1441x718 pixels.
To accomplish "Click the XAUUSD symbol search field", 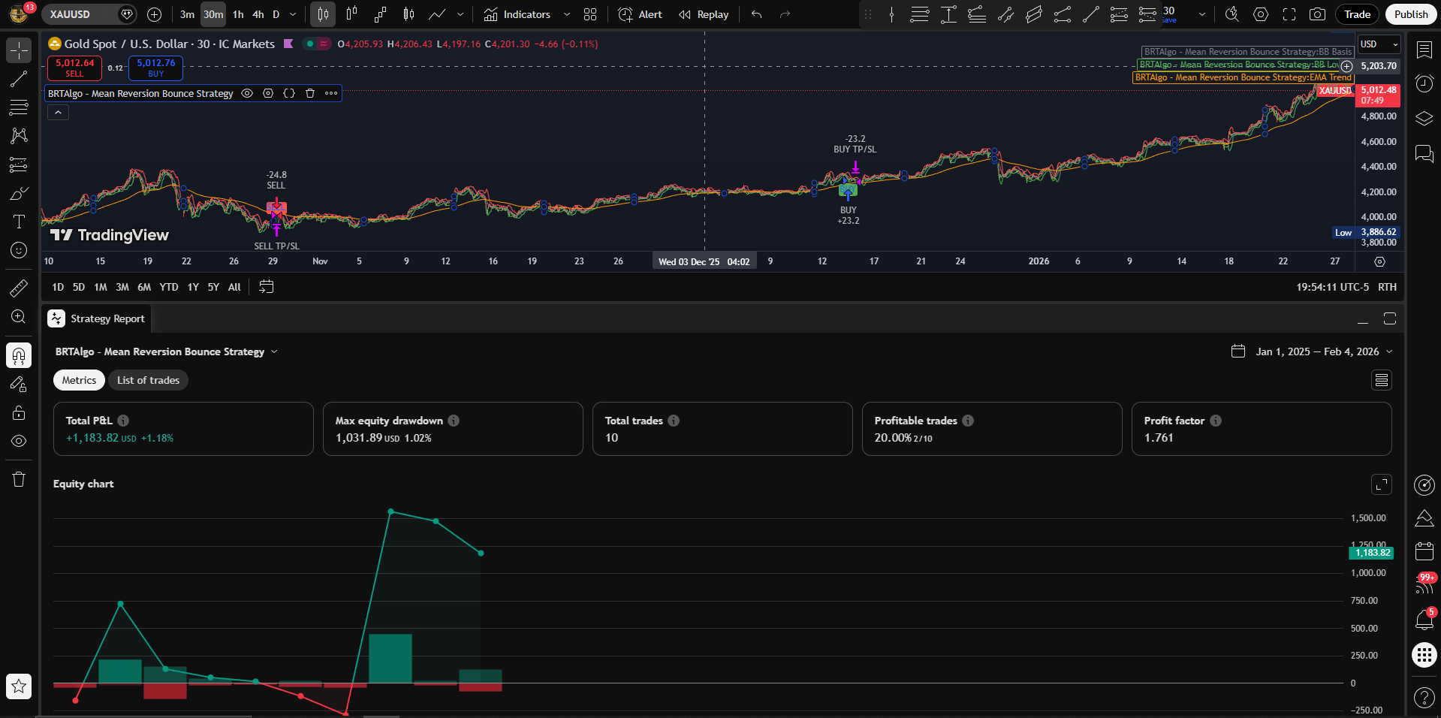I will pos(79,14).
